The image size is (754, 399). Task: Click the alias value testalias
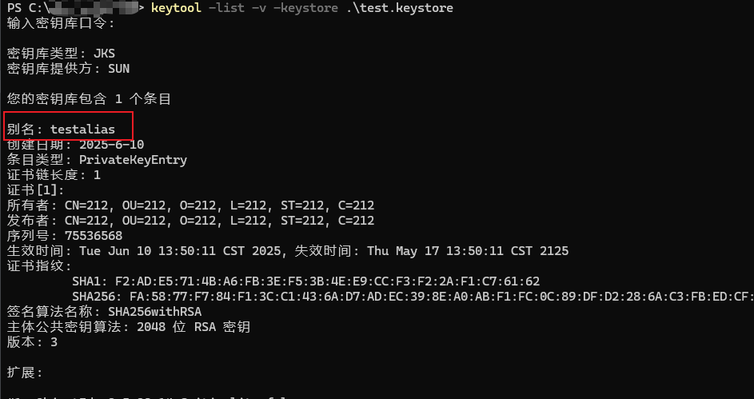82,130
